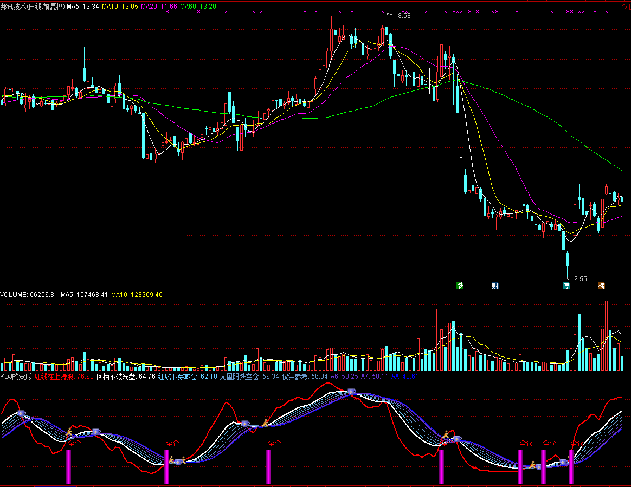Click the green 跌 icon
Screen dimensions: 631x487
460,285
